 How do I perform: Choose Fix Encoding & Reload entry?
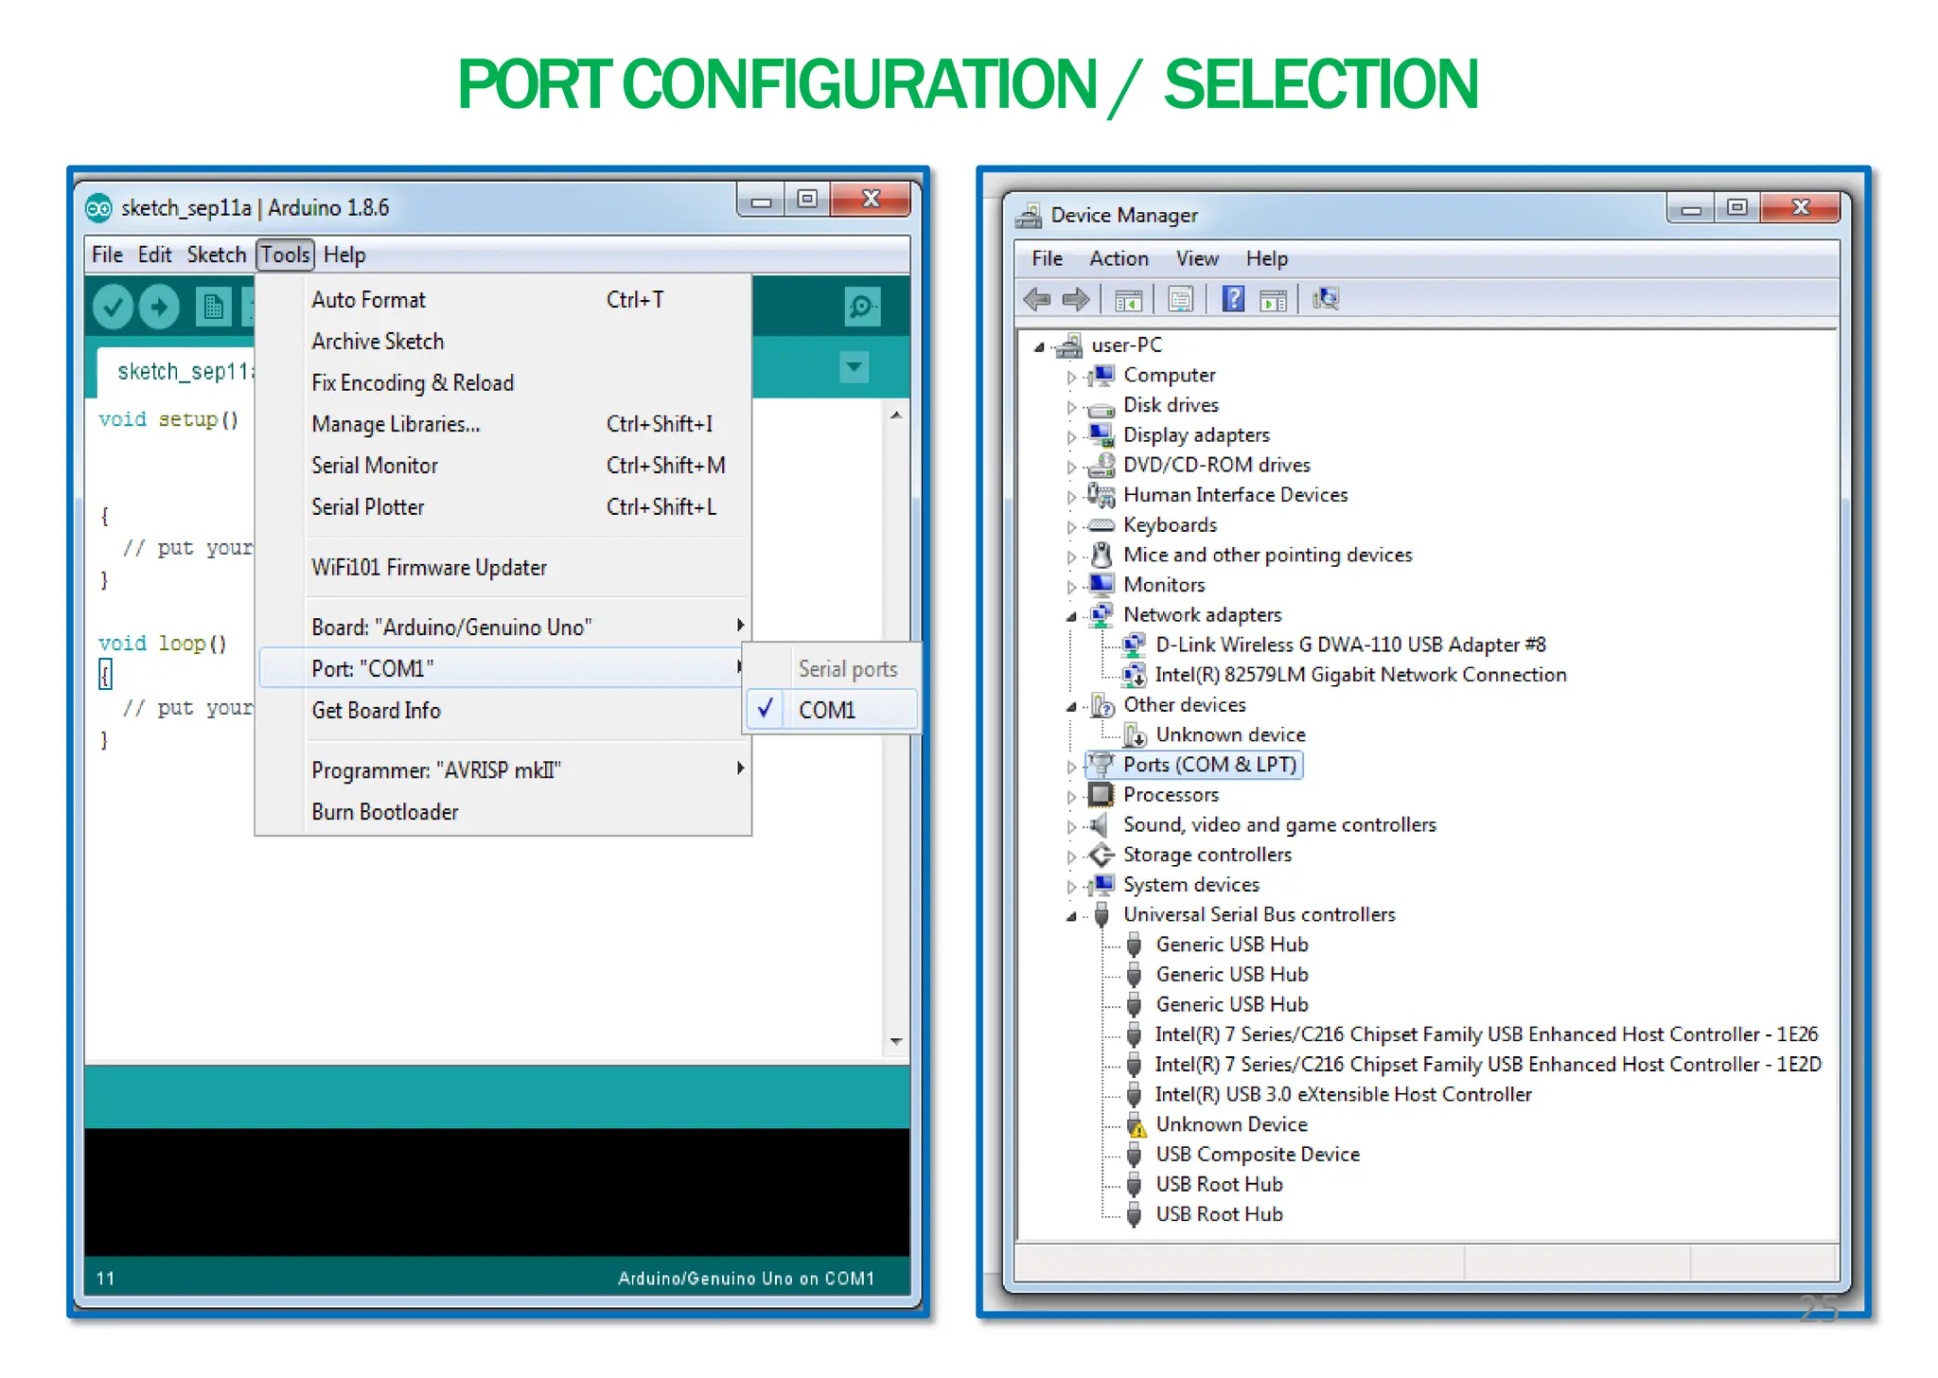503,382
